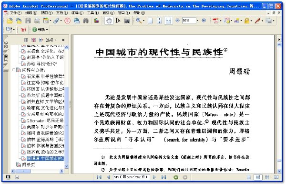Click the minus zoom out button

pos(177,21)
